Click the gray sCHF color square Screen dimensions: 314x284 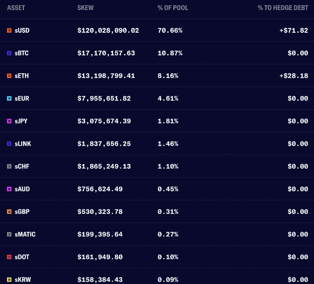pyautogui.click(x=9, y=166)
